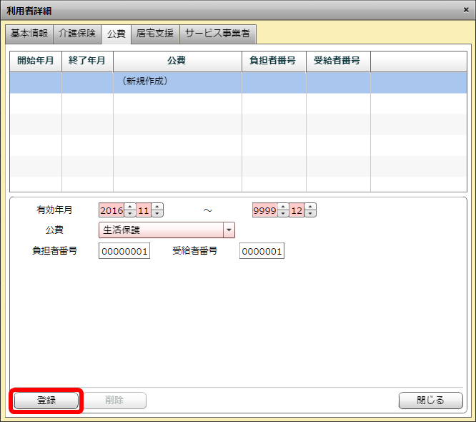Focus the 受給者番号 input field
The height and width of the screenshot is (422, 476).
(262, 251)
